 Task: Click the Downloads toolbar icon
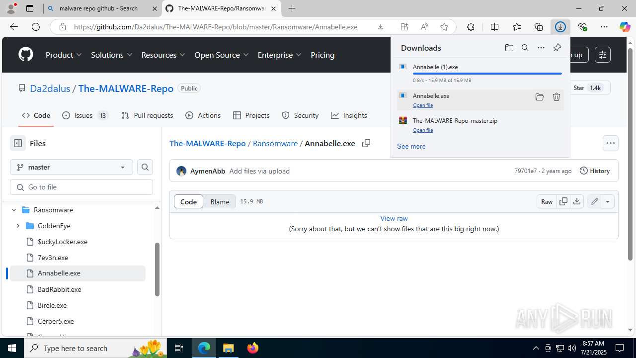pos(560,27)
